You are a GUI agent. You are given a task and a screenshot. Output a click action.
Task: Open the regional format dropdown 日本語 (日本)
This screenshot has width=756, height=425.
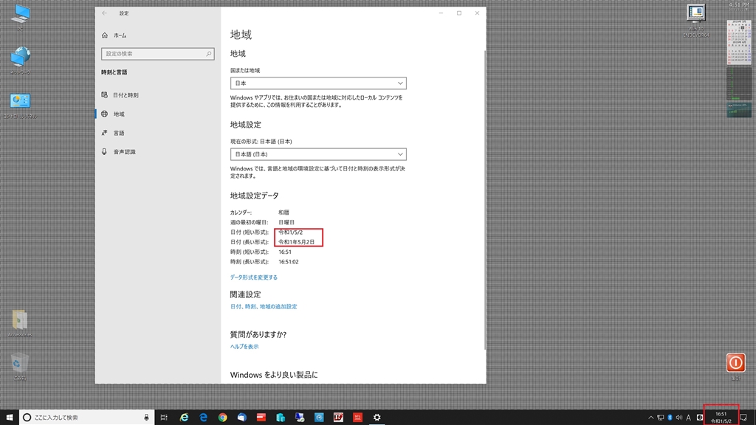tap(318, 154)
